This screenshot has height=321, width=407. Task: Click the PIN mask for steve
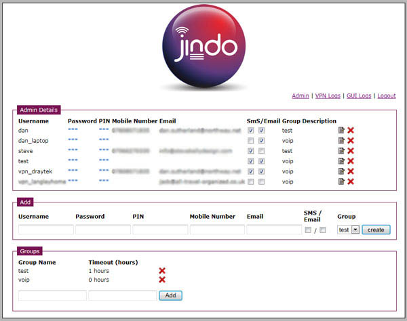[104, 150]
